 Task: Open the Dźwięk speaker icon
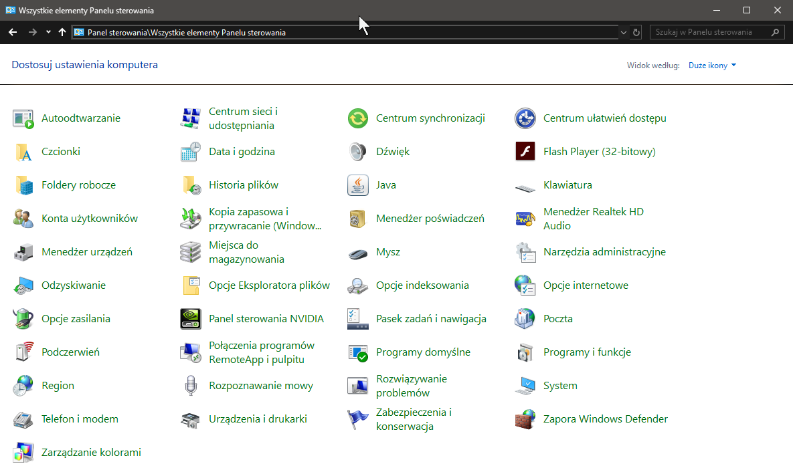point(358,152)
